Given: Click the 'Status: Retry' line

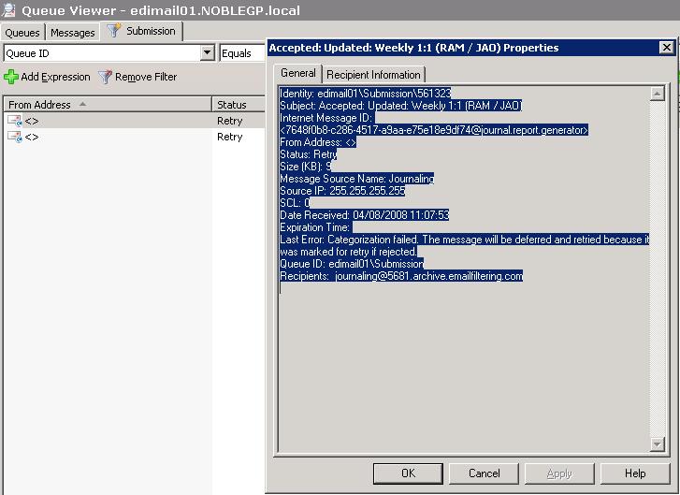Looking at the screenshot, I should coord(309,154).
